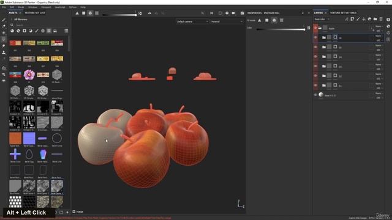
Task: Select mesh fill mode in Properties panel
Action: click(274, 20)
